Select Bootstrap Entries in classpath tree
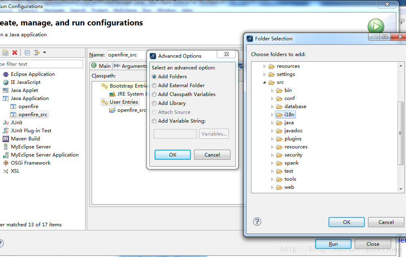This screenshot has height=257, width=406. coord(124,86)
